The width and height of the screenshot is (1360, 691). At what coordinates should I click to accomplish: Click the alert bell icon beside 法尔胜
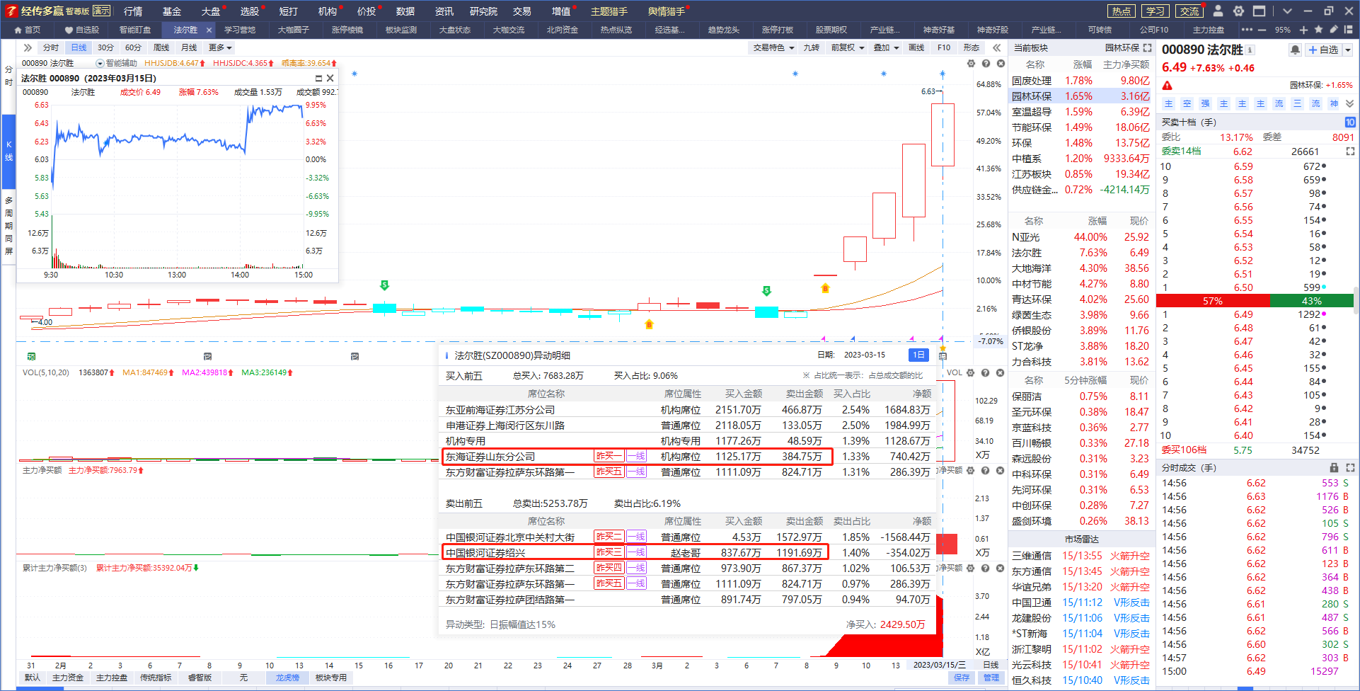click(1295, 50)
